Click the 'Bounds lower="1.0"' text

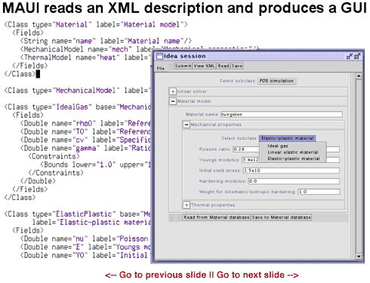(80, 165)
